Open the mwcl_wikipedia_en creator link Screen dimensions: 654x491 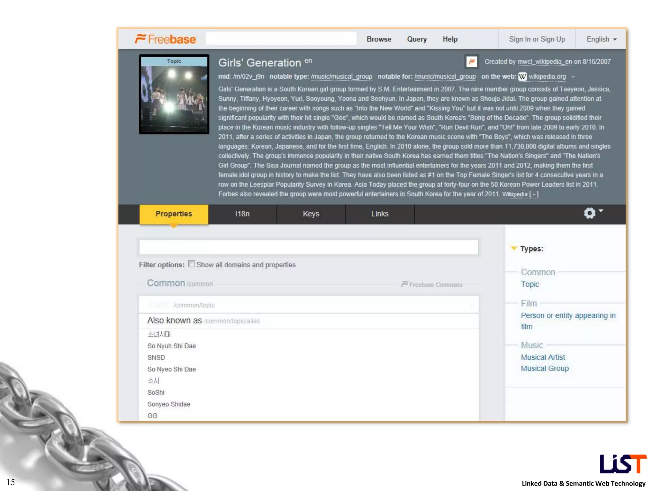point(544,62)
